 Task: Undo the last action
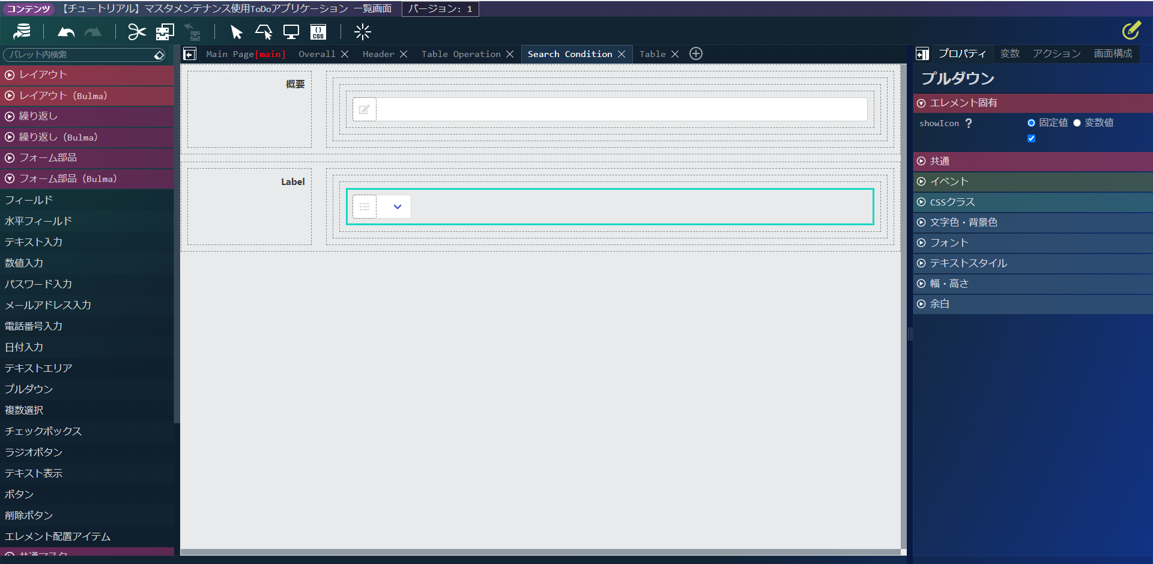point(66,32)
